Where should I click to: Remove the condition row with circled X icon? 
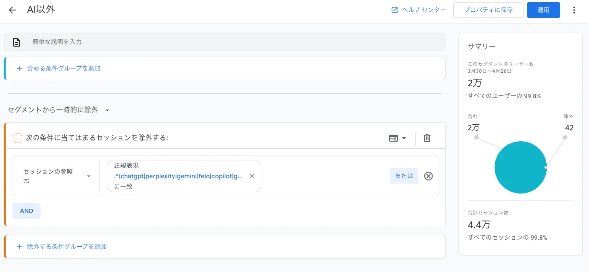[x=428, y=176]
